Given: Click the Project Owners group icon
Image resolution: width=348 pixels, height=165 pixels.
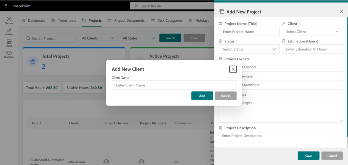Looking at the screenshot, I should tap(220, 59).
